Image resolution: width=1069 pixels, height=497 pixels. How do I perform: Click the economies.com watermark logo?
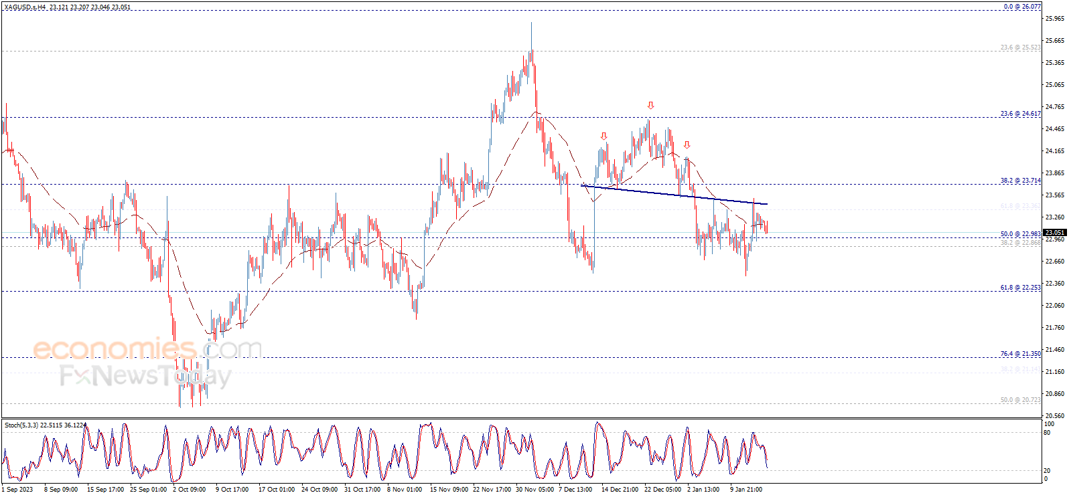click(x=147, y=349)
